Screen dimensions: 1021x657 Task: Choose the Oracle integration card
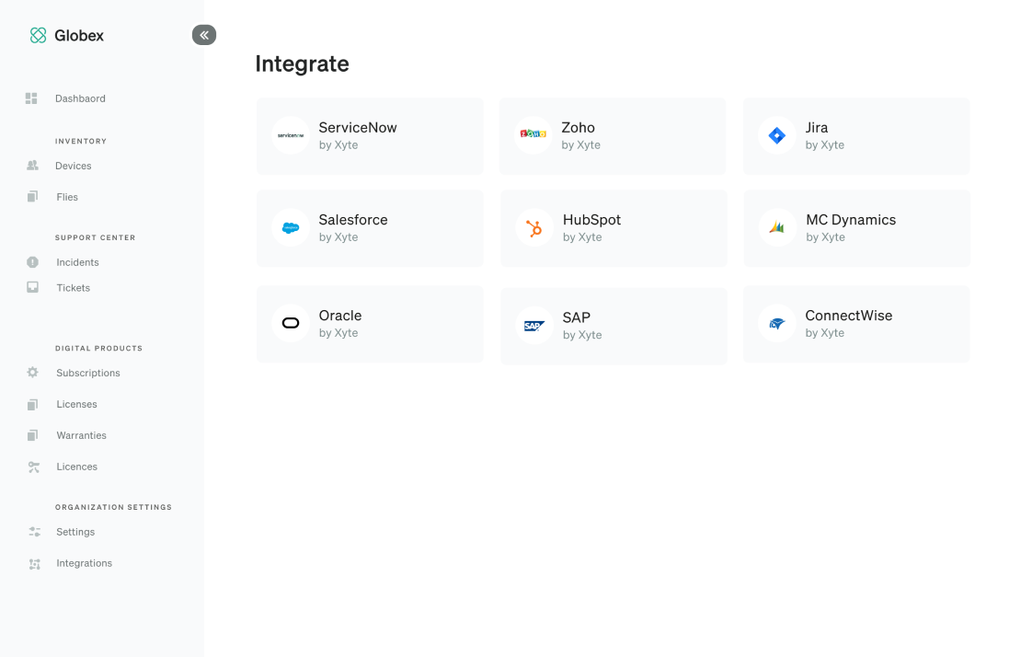click(x=370, y=324)
